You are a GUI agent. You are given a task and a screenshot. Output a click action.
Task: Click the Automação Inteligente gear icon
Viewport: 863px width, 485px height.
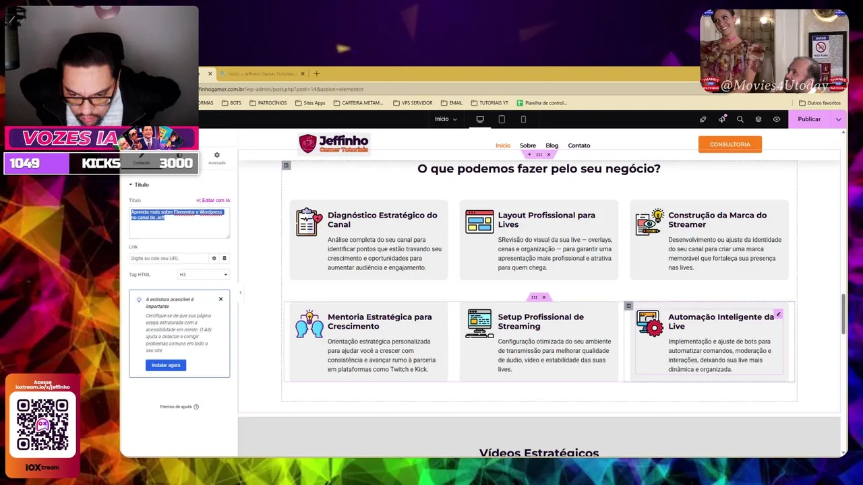click(650, 323)
